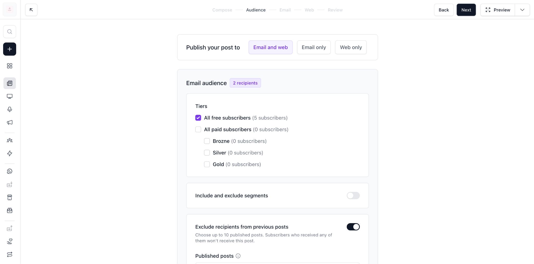
Task: Enable Include and exclude segments toggle
Action: (353, 196)
